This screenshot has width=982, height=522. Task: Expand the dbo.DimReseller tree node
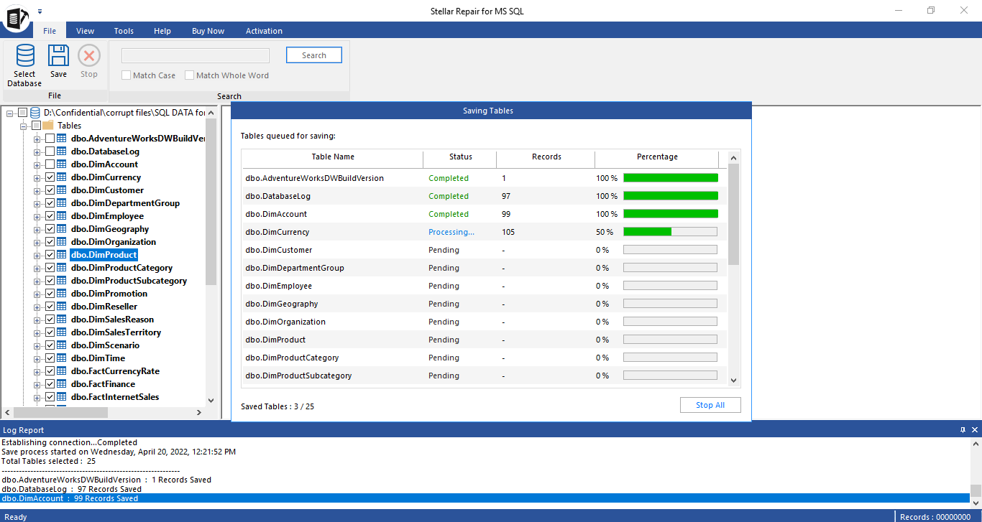[37, 307]
